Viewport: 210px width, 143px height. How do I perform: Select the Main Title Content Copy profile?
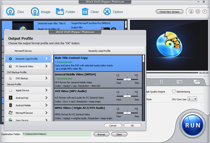pos(98,63)
